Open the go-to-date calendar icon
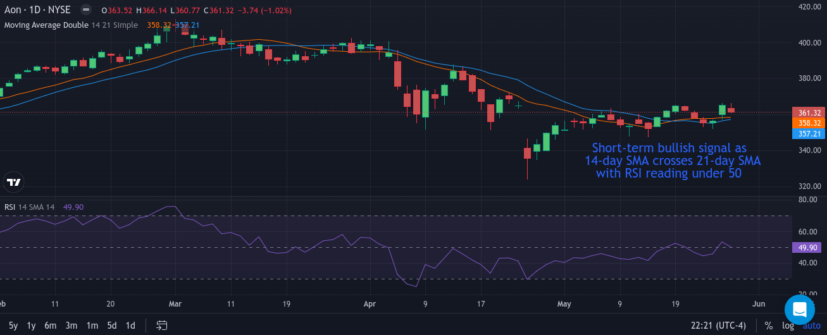This screenshot has height=335, width=827. click(x=162, y=326)
